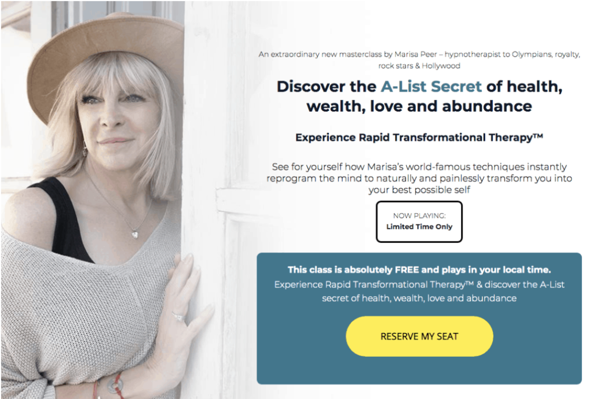The width and height of the screenshot is (593, 399).
Task: Click the teal 'A-List Secret' headline text
Action: [431, 86]
